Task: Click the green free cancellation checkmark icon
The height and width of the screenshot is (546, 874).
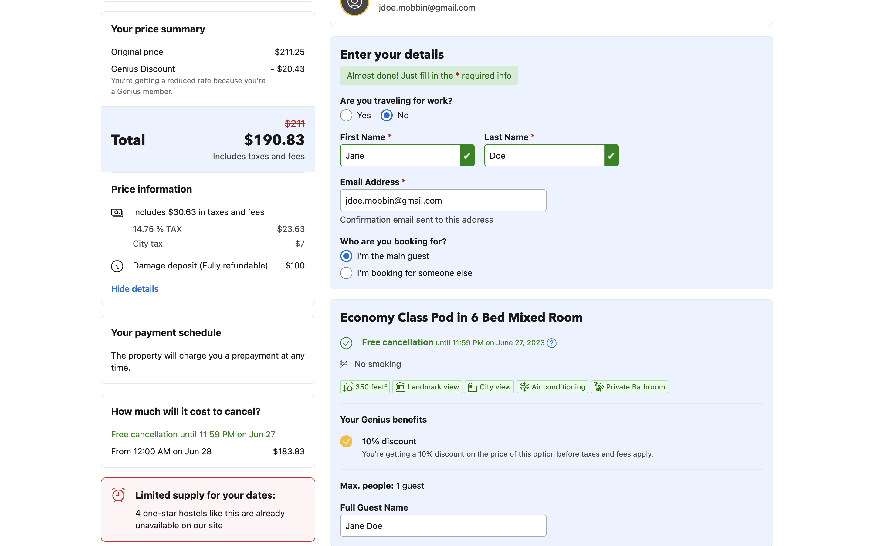Action: [346, 343]
